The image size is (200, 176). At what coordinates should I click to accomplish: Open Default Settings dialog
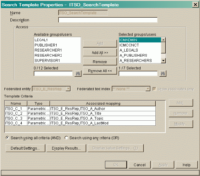[25, 148]
